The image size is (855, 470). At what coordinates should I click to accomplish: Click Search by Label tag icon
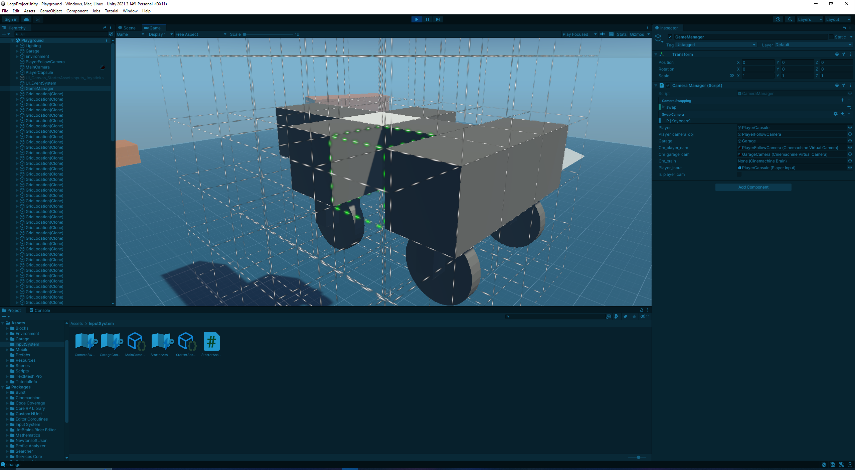point(625,317)
